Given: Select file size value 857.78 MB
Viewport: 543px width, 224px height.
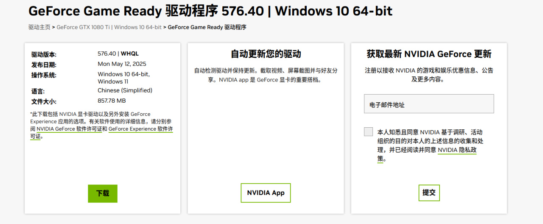Looking at the screenshot, I should (112, 101).
